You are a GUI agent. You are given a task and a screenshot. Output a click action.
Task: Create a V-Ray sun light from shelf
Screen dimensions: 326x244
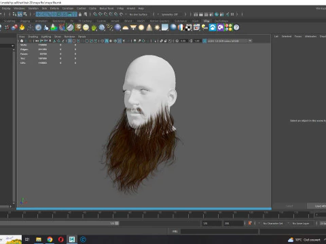point(157,28)
